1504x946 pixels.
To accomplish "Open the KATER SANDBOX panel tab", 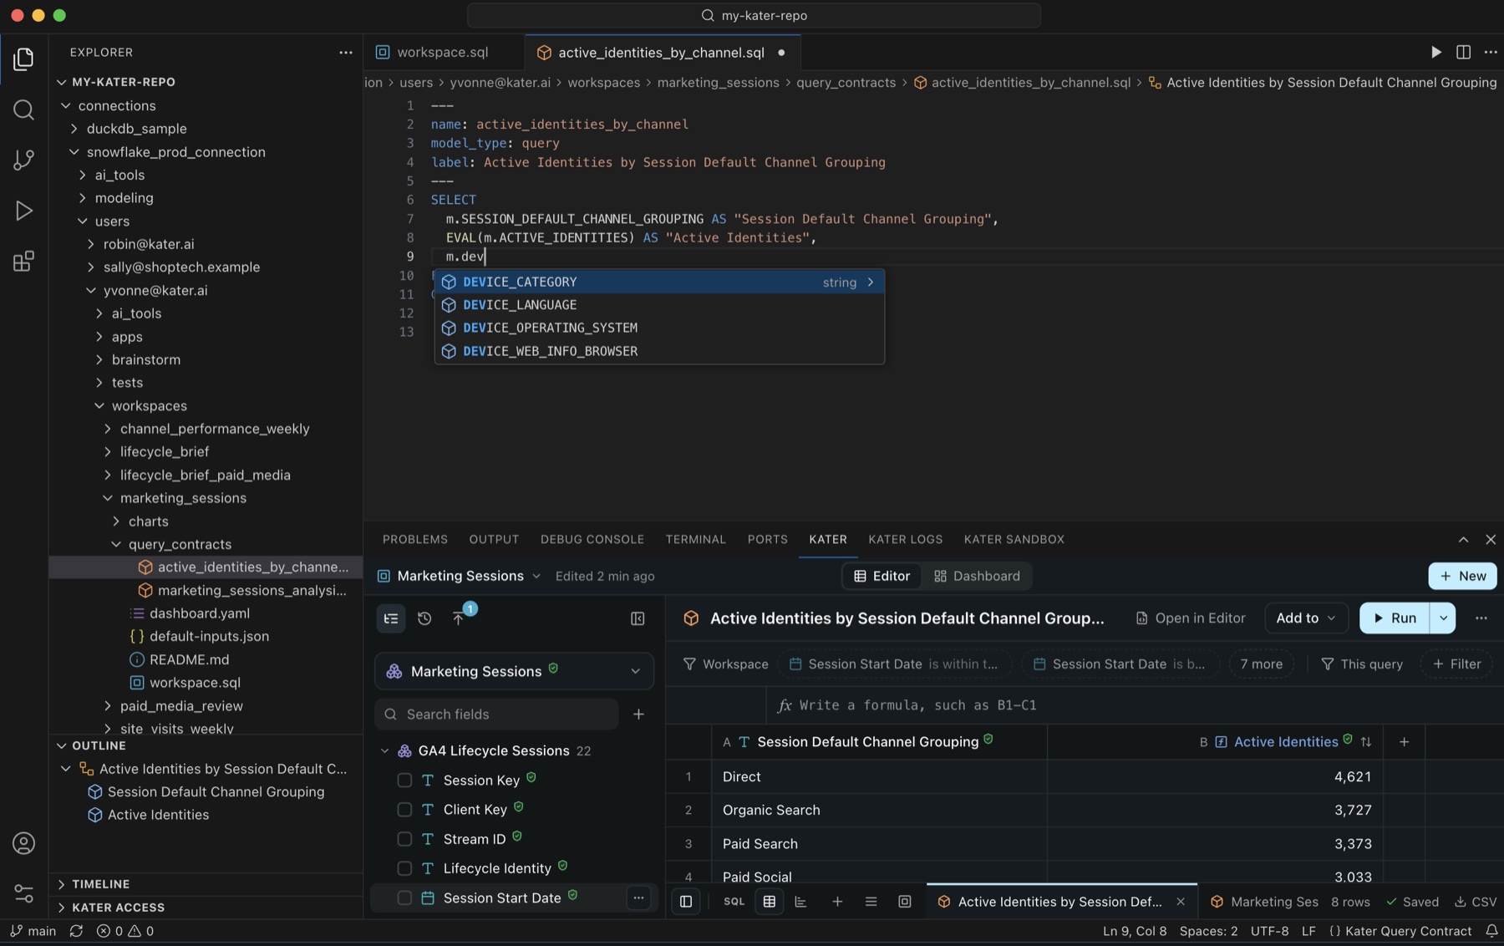I will tap(1014, 540).
